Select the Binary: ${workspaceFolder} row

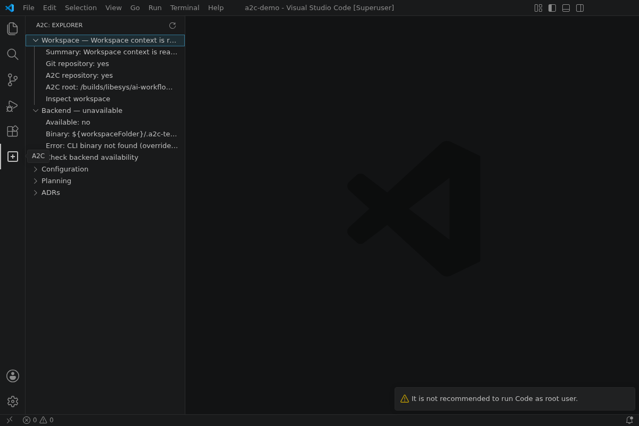pos(105,134)
